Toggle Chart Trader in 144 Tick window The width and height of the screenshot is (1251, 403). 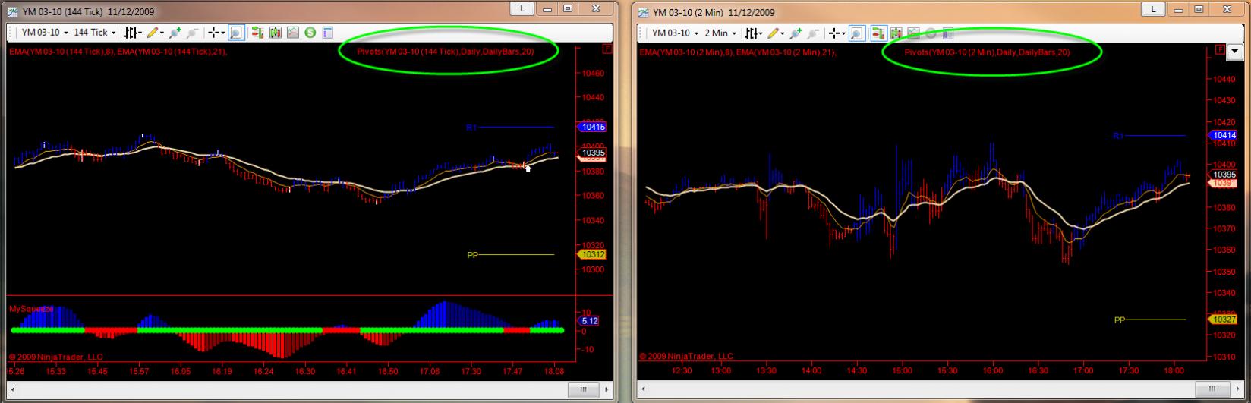tap(257, 33)
